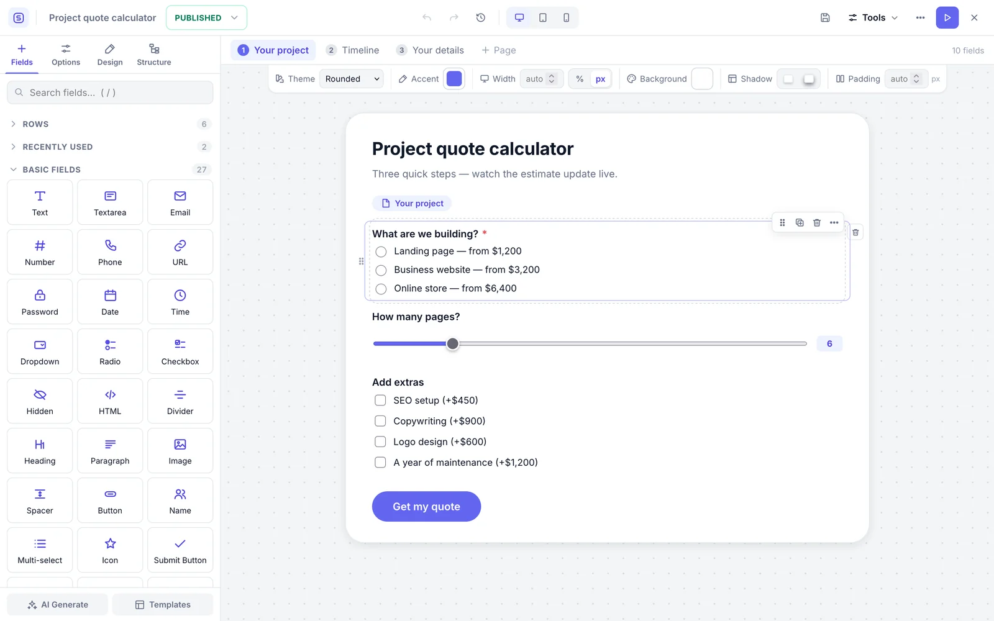
Task: Duplicate the selected field icon
Action: (800, 222)
